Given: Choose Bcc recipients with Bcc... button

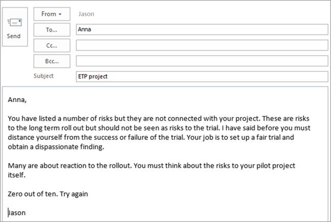Looking at the screenshot, I should coord(52,61).
